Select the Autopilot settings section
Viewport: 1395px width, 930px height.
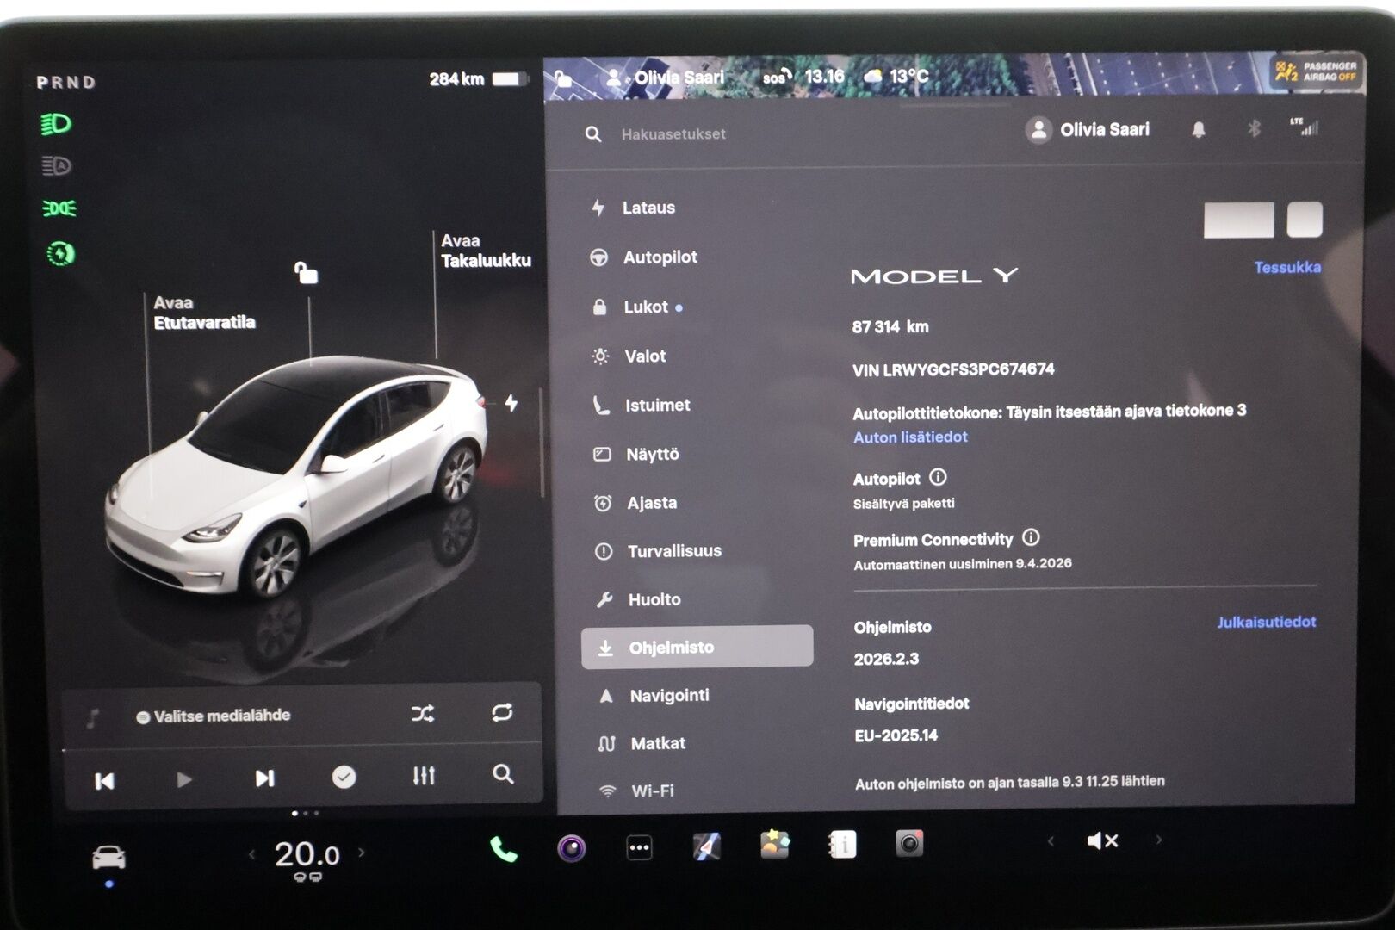click(x=661, y=256)
